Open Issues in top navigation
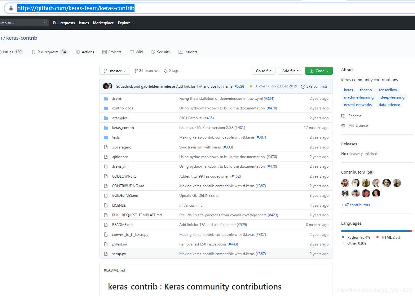Viewport: 415px width, 296px height. click(x=84, y=23)
